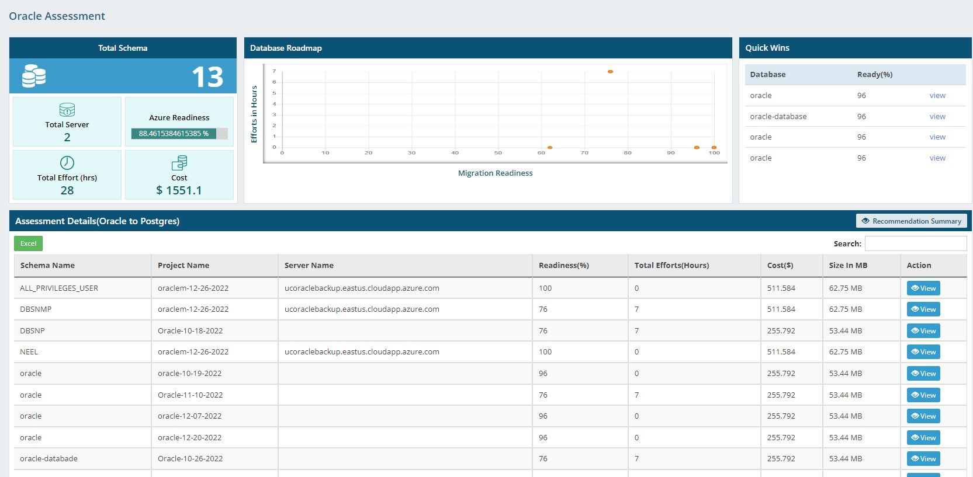973x477 pixels.
Task: Sort by Total Efforts(Hours) header
Action: coord(694,265)
